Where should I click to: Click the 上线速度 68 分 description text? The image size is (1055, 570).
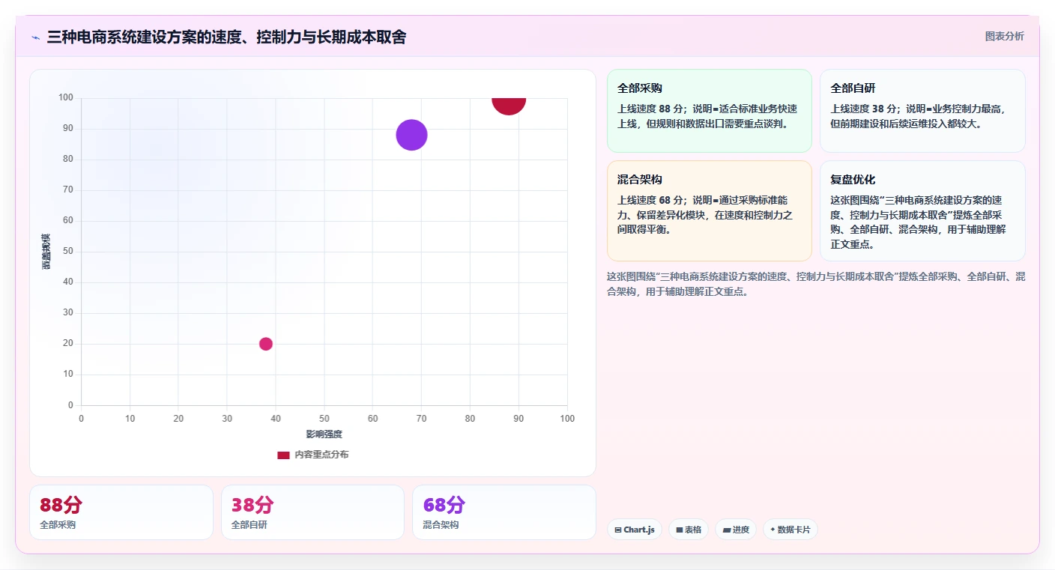705,215
